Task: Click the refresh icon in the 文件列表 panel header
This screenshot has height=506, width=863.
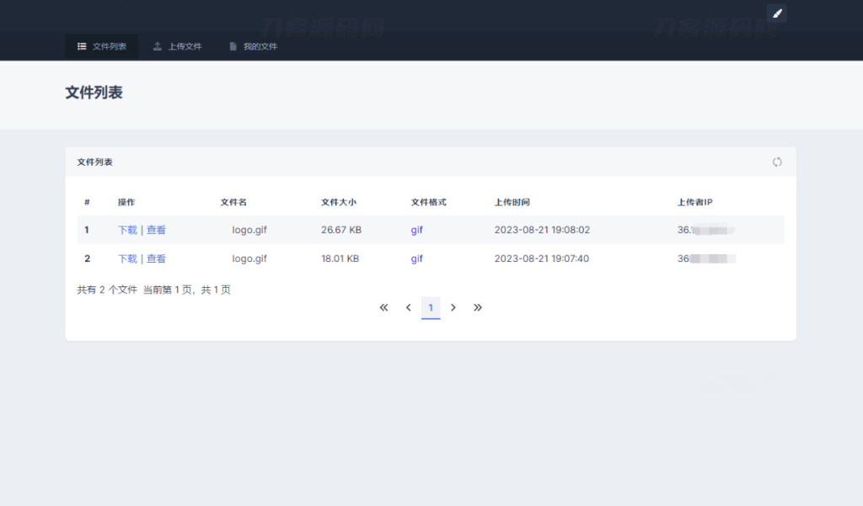Action: tap(777, 162)
